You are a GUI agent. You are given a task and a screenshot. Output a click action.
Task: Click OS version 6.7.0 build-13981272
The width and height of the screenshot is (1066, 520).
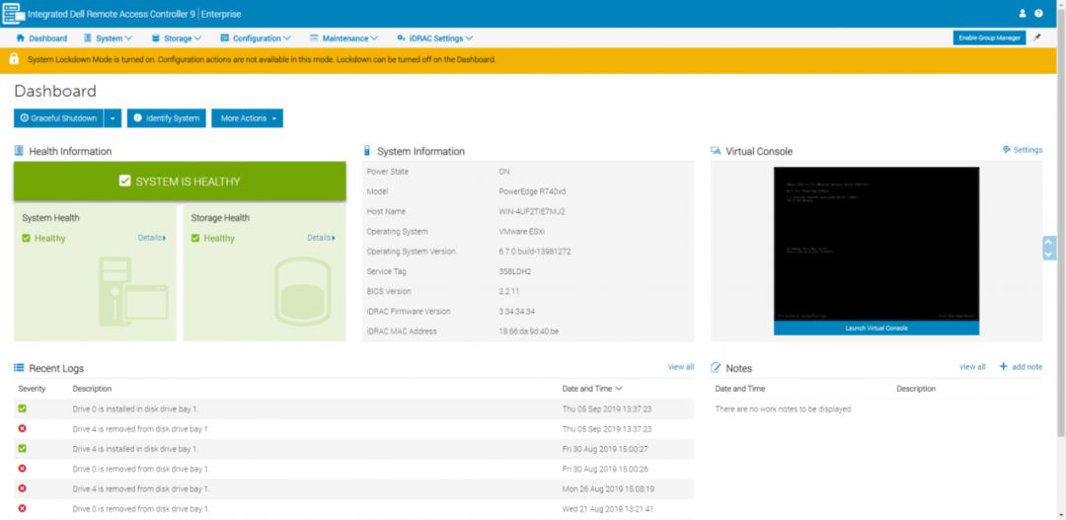pos(534,251)
